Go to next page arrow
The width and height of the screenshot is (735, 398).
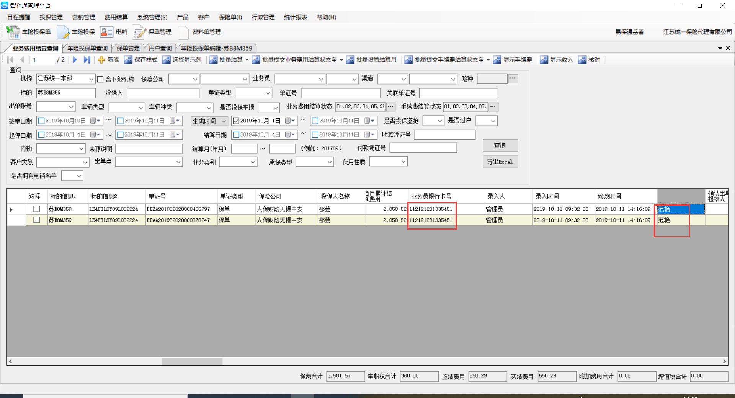point(75,60)
